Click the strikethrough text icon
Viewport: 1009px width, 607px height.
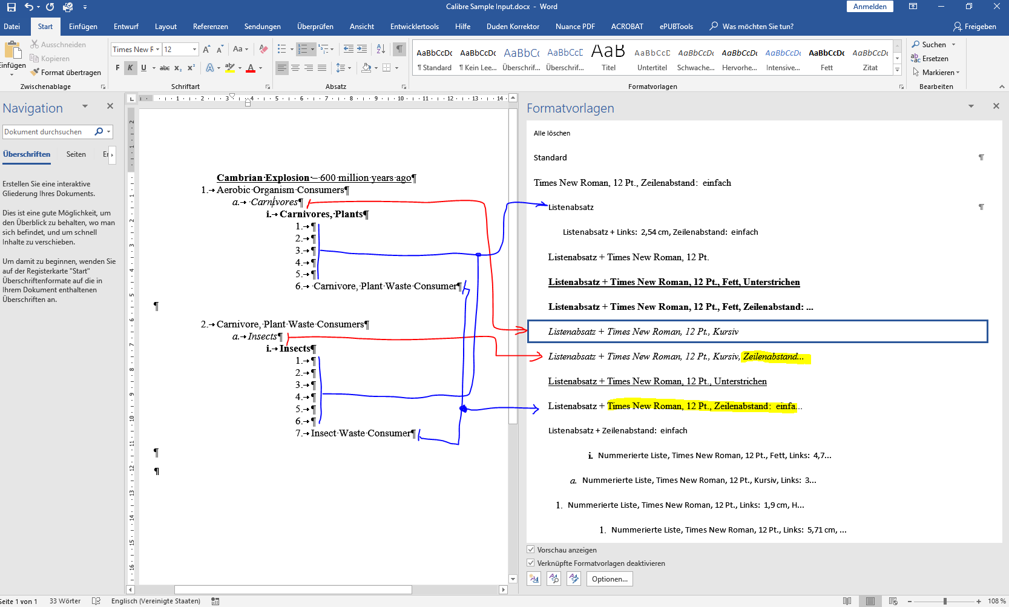tap(164, 68)
